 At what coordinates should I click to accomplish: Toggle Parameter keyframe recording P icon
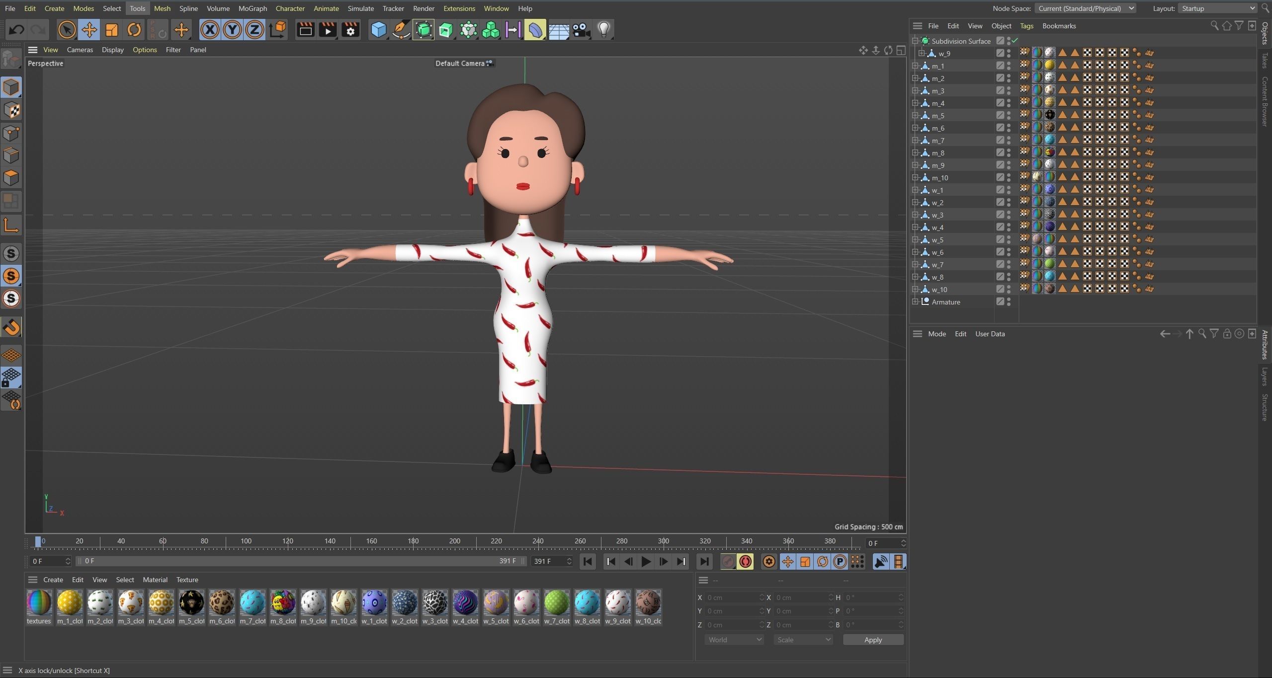pyautogui.click(x=840, y=561)
